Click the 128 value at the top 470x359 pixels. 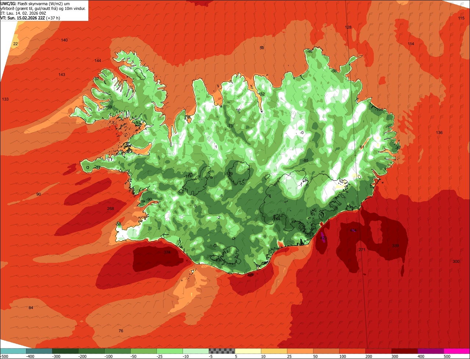coord(348,27)
